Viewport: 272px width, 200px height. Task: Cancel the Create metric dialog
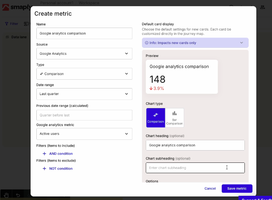pos(210,189)
